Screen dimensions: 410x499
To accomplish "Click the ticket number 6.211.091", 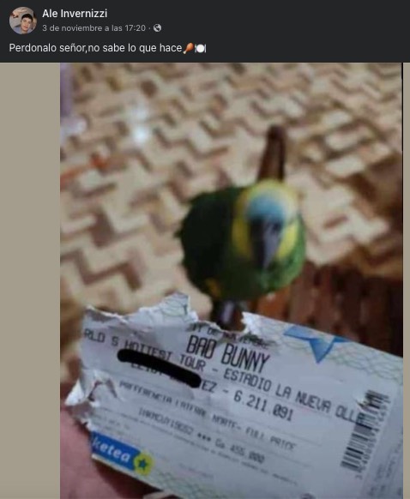I will [x=263, y=406].
